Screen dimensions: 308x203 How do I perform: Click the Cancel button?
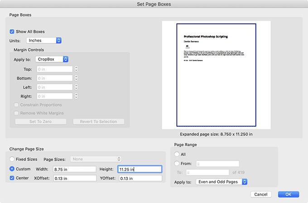261,194
